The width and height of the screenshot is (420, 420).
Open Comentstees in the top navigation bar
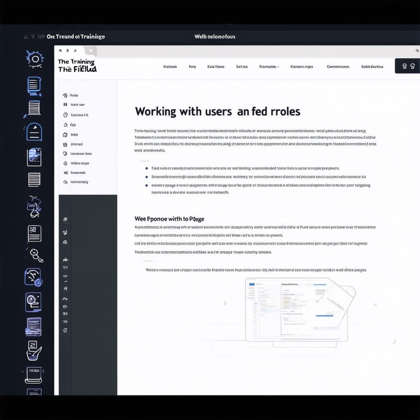(x=338, y=66)
